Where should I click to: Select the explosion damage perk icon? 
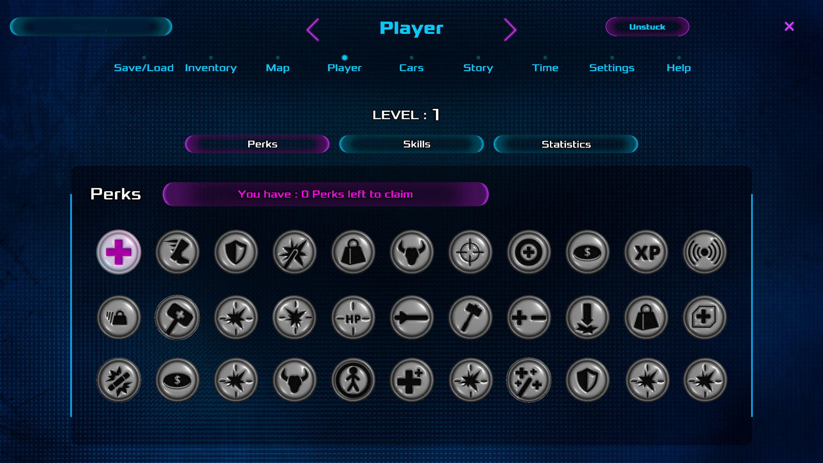[118, 380]
